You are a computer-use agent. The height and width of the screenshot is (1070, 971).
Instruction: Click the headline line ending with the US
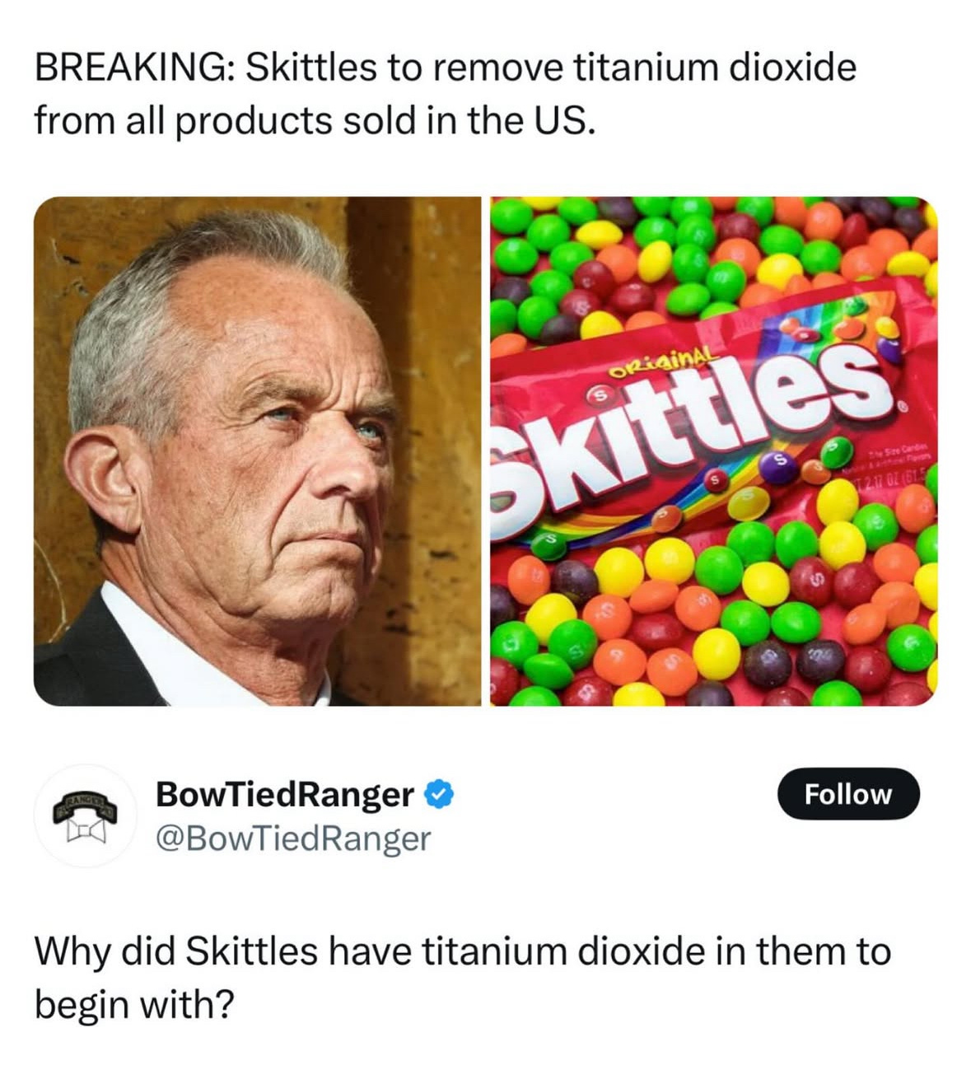tap(314, 121)
